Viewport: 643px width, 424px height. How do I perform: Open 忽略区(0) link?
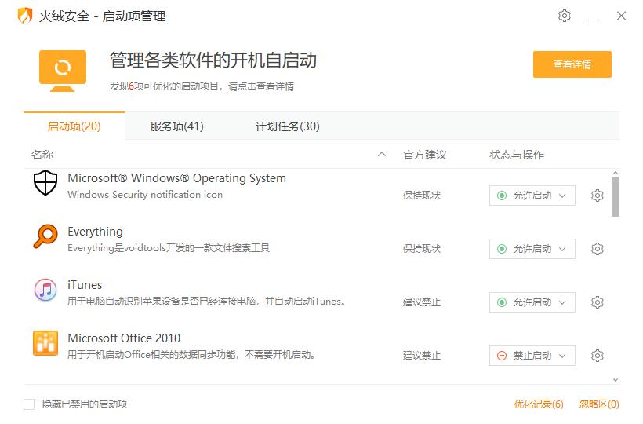point(599,404)
